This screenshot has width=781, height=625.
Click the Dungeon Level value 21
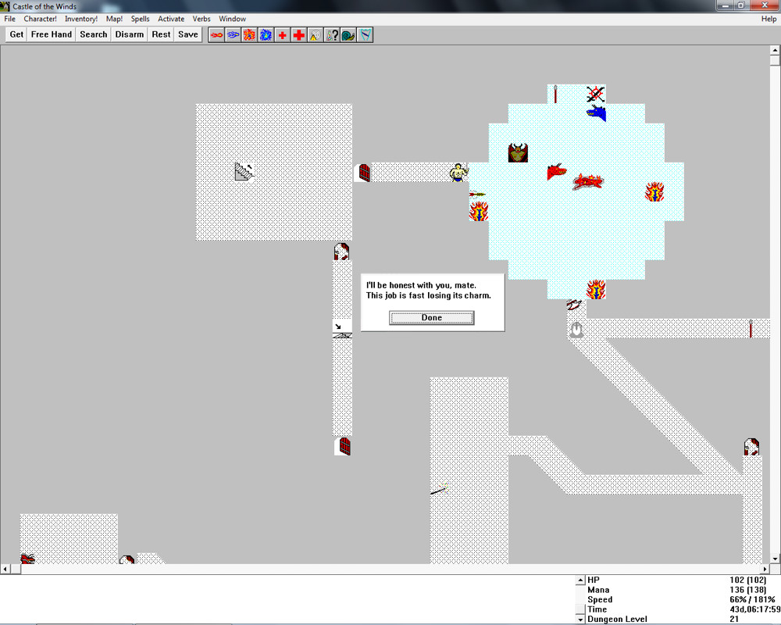coord(734,619)
